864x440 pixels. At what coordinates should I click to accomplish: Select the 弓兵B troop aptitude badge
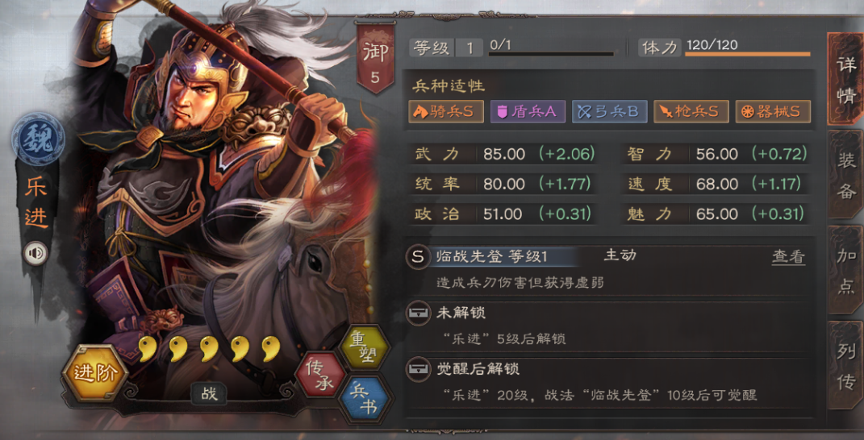(609, 112)
